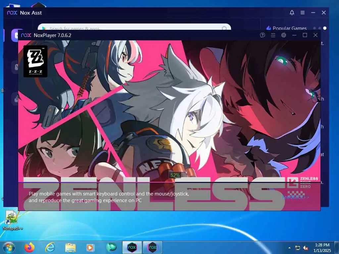
Task: Click the nox logo in NoxPlayer title bar
Action: [x=26, y=35]
